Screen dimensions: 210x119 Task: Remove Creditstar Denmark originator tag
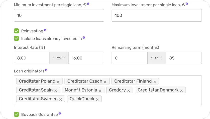pyautogui.click(x=181, y=91)
